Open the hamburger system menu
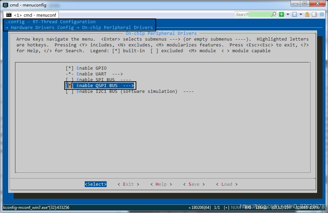This screenshot has height=213, width=328. tap(322, 14)
